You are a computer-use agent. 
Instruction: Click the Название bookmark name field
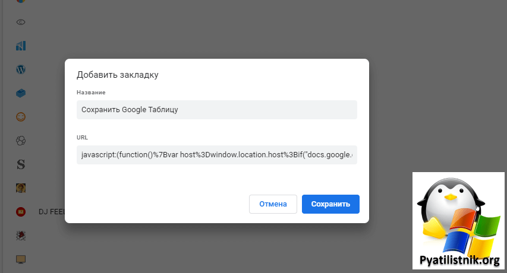[217, 110]
